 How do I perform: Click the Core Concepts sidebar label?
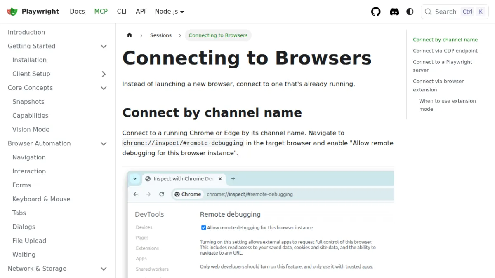(30, 88)
